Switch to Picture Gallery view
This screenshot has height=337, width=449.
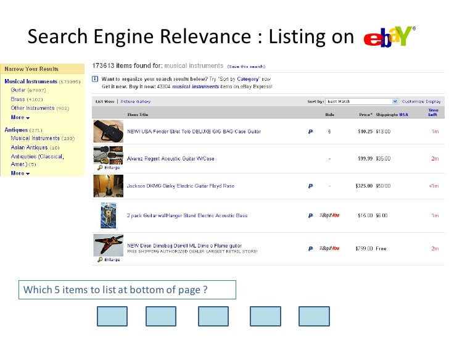136,101
